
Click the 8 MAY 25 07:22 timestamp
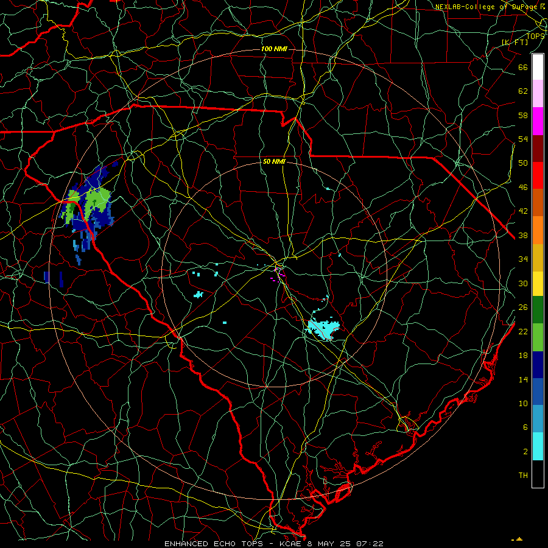click(345, 544)
